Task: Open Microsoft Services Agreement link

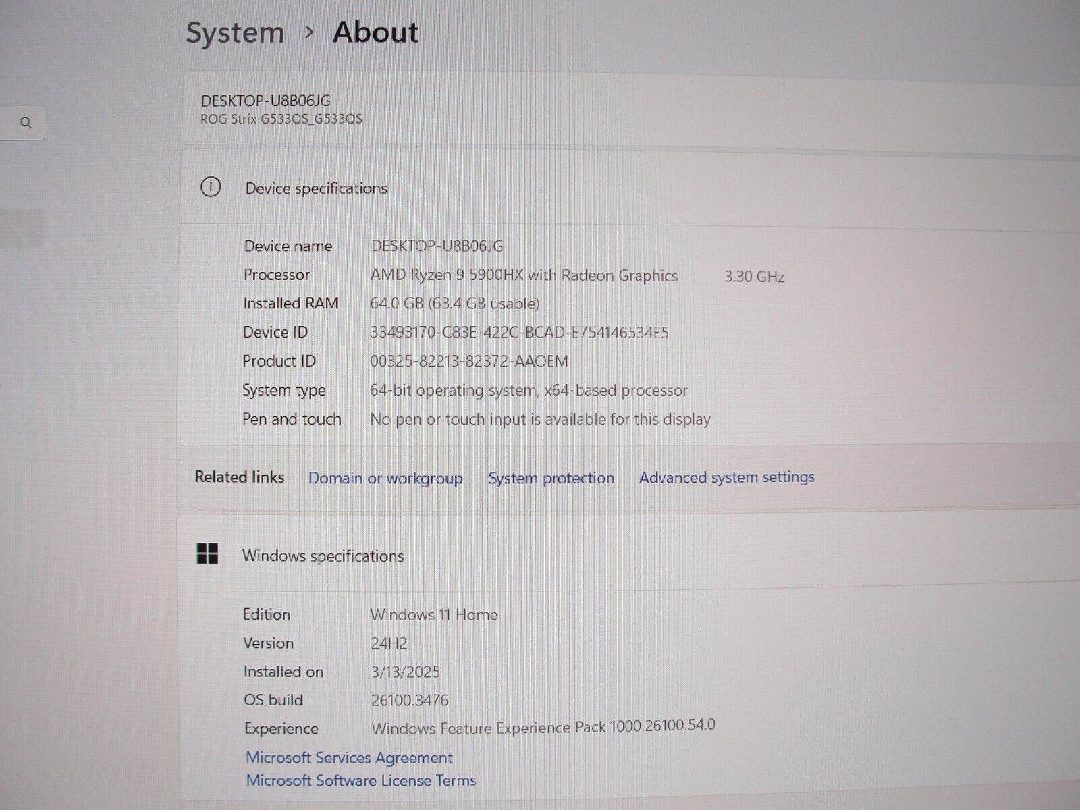Action: (349, 757)
